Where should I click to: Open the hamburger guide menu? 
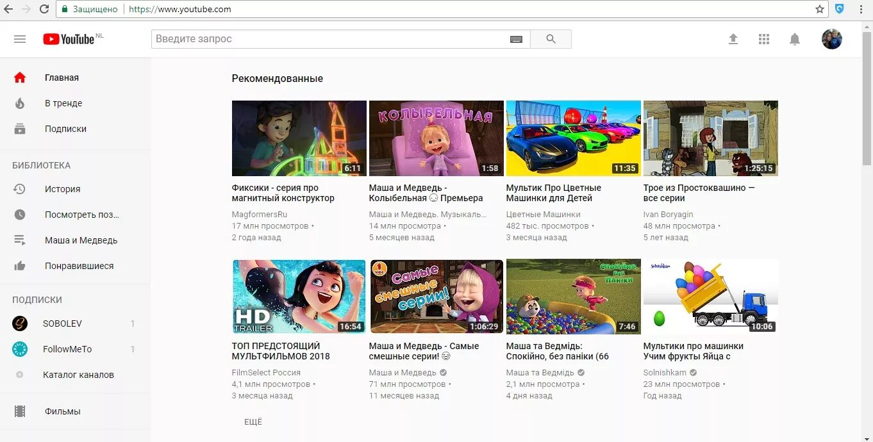(20, 39)
